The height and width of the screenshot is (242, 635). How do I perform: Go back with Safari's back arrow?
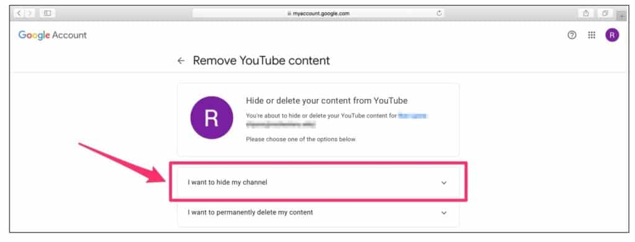(x=20, y=14)
